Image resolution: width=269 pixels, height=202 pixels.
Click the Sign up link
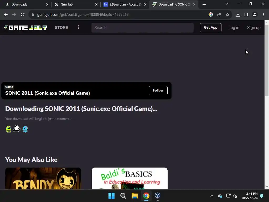point(254,27)
